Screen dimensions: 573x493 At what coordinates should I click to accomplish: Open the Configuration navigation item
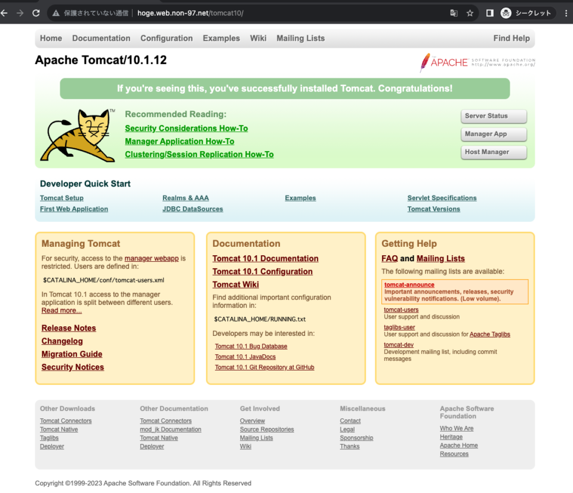[x=167, y=38]
